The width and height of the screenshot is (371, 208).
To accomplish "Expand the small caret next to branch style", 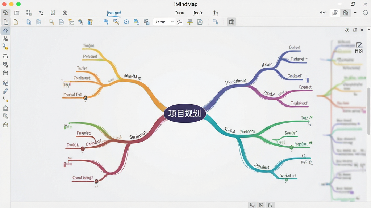I will click(x=172, y=22).
